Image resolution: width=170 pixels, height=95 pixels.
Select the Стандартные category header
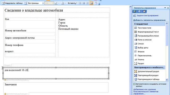(150, 24)
